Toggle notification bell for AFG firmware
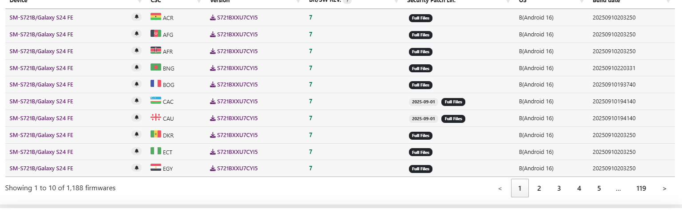This screenshot has height=212, width=682. [x=137, y=34]
